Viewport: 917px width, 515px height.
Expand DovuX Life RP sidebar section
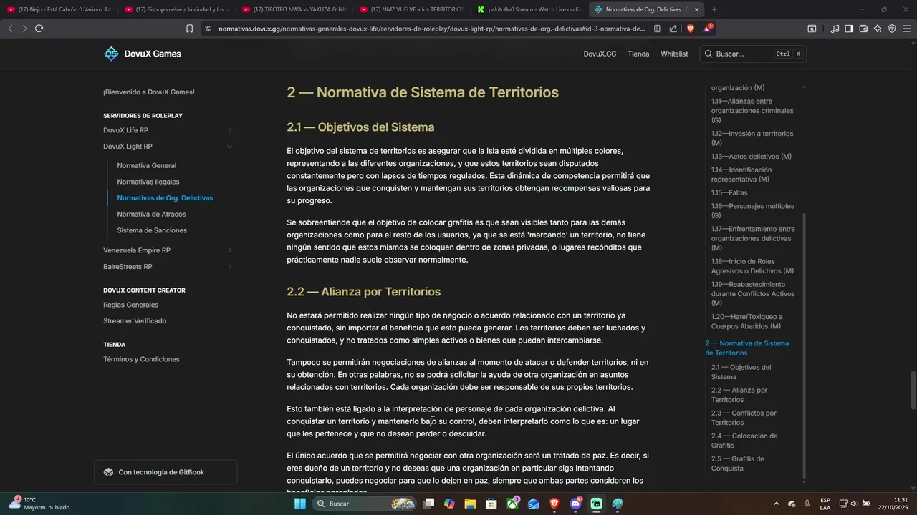click(230, 130)
